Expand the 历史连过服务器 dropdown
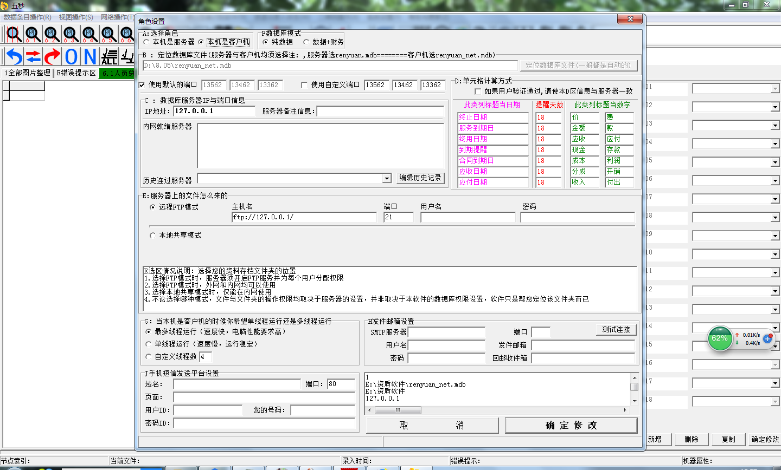The height and width of the screenshot is (470, 781). 387,179
